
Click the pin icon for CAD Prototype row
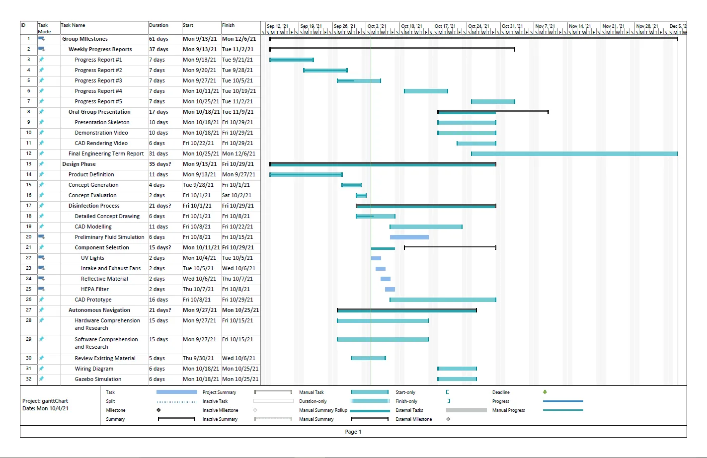click(x=42, y=300)
